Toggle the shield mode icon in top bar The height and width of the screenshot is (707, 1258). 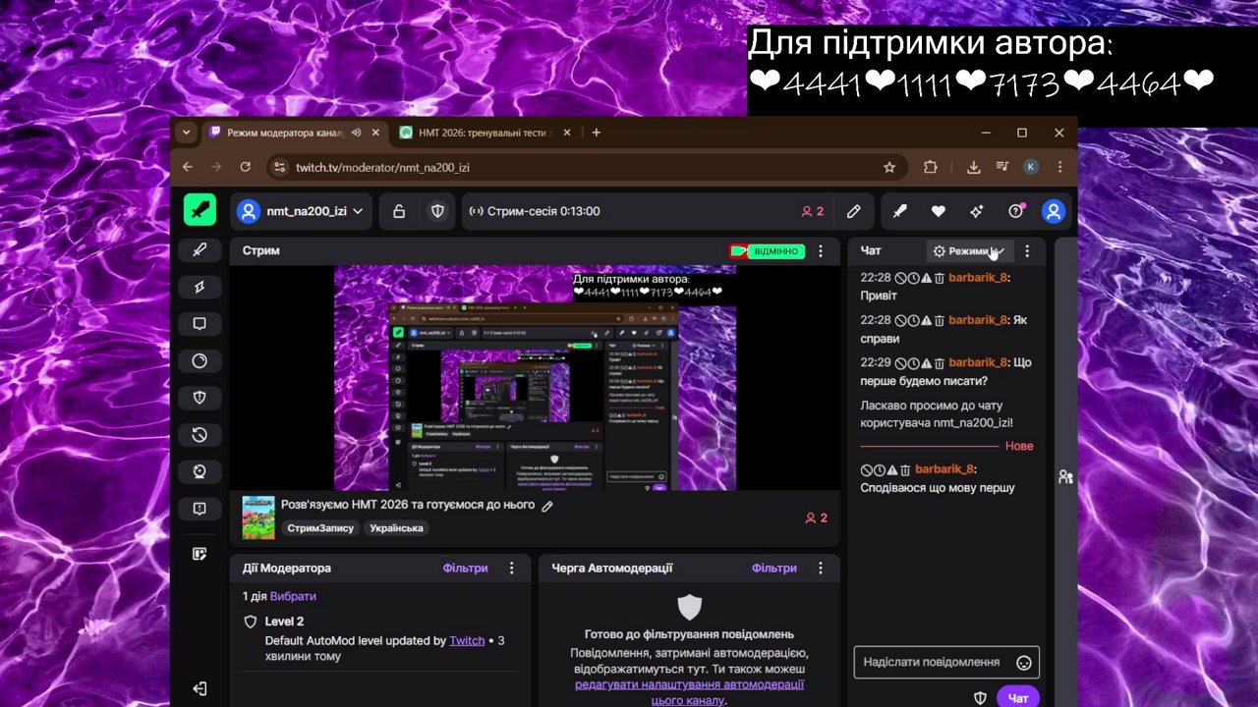(x=437, y=211)
